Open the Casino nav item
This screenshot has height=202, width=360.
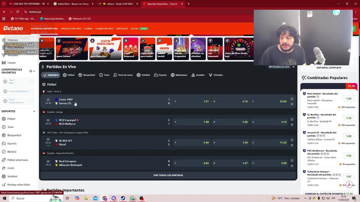tap(88, 29)
